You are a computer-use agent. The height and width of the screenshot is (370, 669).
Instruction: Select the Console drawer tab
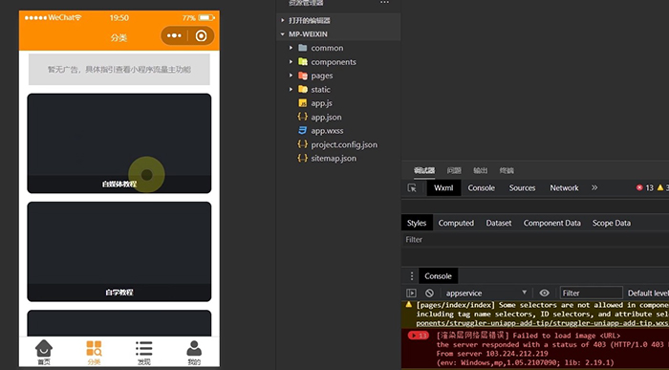(x=438, y=276)
